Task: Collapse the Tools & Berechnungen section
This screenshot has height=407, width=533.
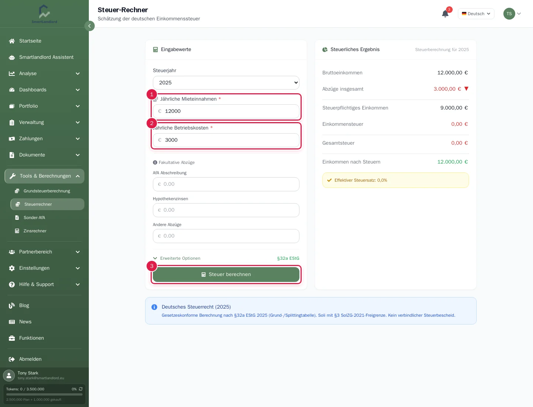Action: [44, 176]
